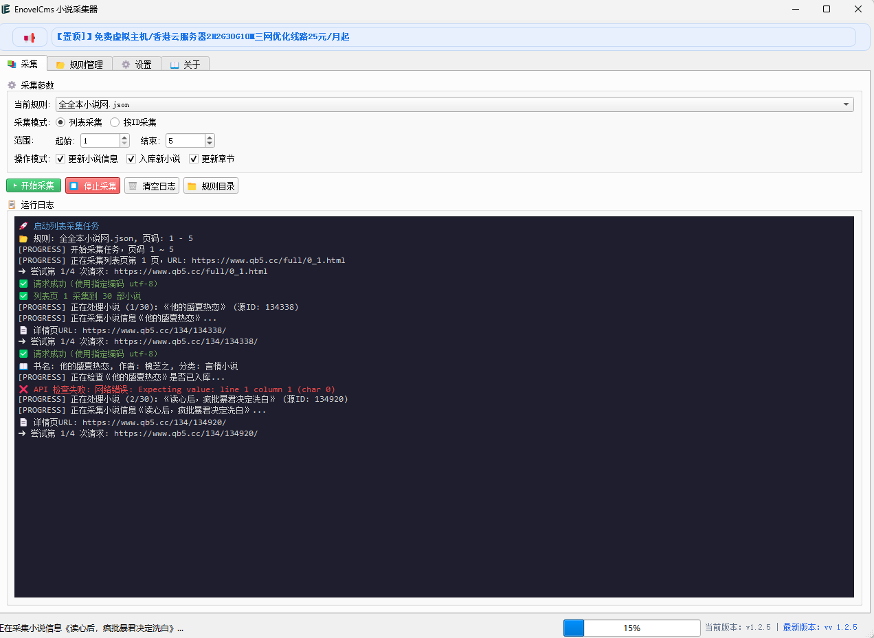The image size is (874, 638).
Task: Open the 设置 tab
Action: pos(137,65)
